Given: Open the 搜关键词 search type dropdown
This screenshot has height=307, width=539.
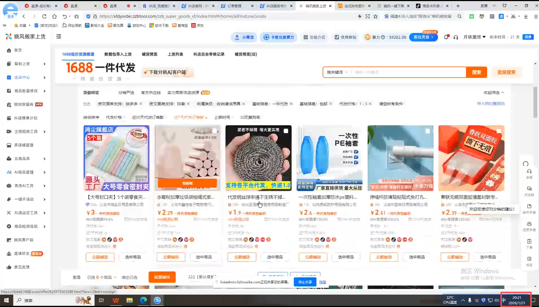Looking at the screenshot, I should tap(336, 72).
